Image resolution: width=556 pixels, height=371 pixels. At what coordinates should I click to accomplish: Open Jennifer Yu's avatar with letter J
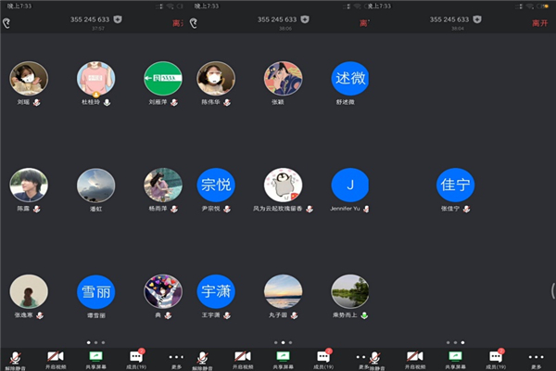pyautogui.click(x=350, y=185)
